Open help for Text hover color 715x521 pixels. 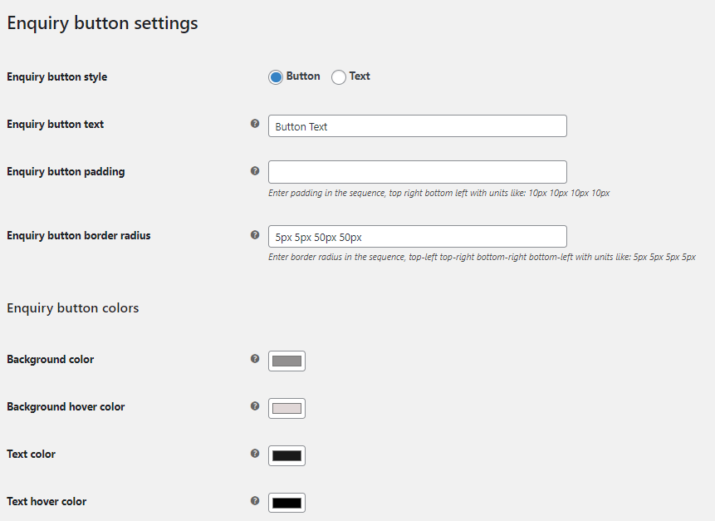pyautogui.click(x=254, y=502)
